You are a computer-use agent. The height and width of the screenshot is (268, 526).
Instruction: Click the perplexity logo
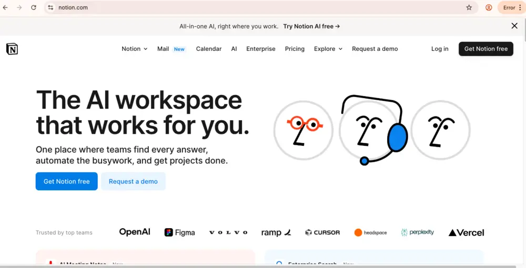[x=417, y=232]
